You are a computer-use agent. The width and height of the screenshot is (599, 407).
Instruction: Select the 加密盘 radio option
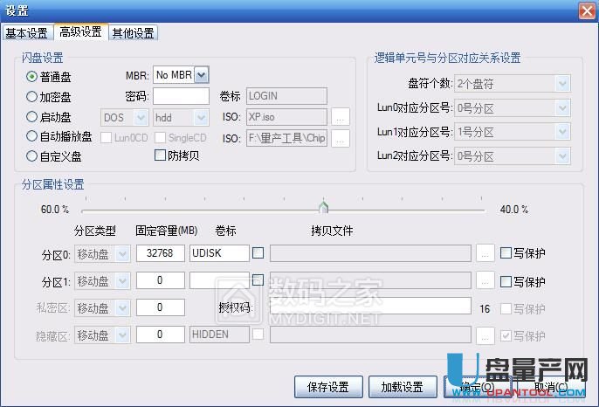coord(32,97)
